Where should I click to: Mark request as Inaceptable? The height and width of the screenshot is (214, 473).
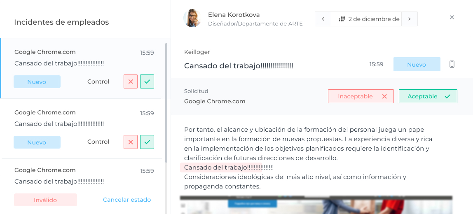[361, 96]
